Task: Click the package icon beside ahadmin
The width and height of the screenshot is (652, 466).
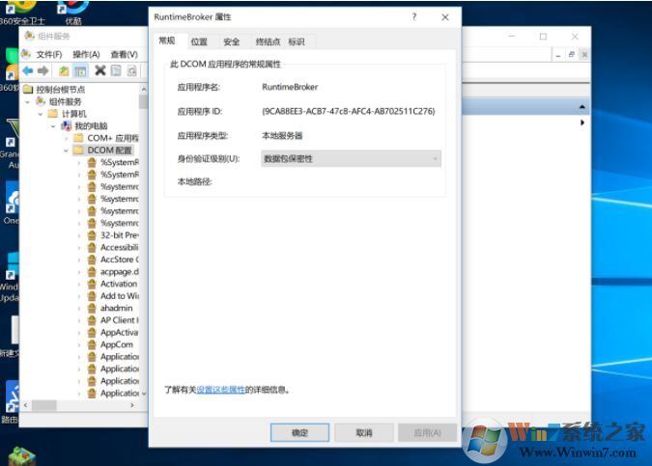Action: coord(92,308)
